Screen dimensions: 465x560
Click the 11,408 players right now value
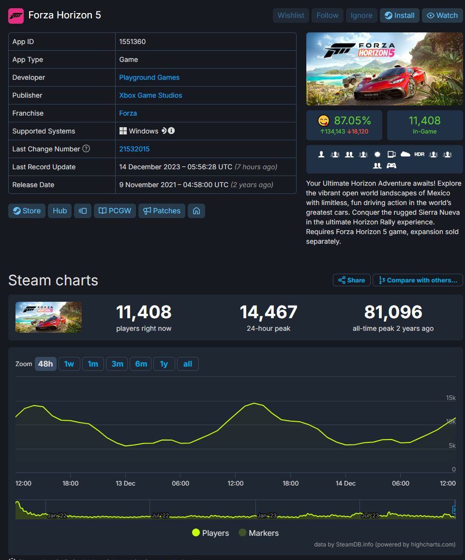click(144, 312)
